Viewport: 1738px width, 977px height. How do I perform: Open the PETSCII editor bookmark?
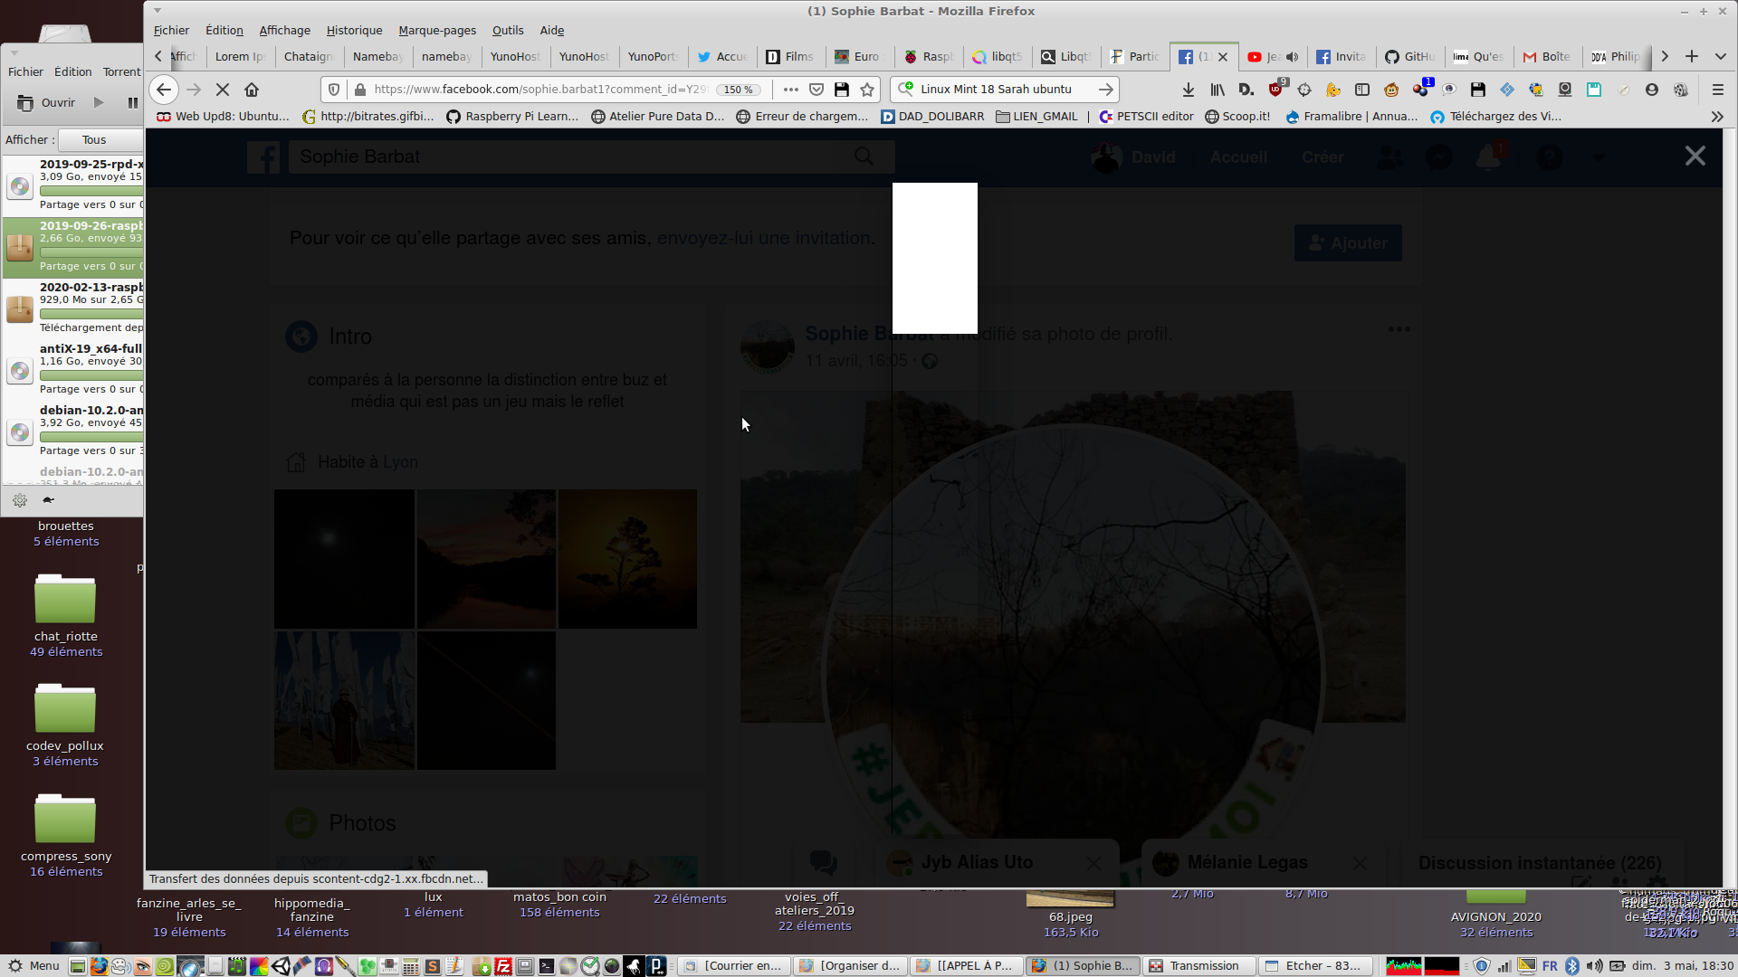coord(1146,117)
